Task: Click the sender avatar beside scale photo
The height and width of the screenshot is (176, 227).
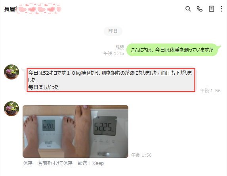Action: pyautogui.click(x=11, y=109)
